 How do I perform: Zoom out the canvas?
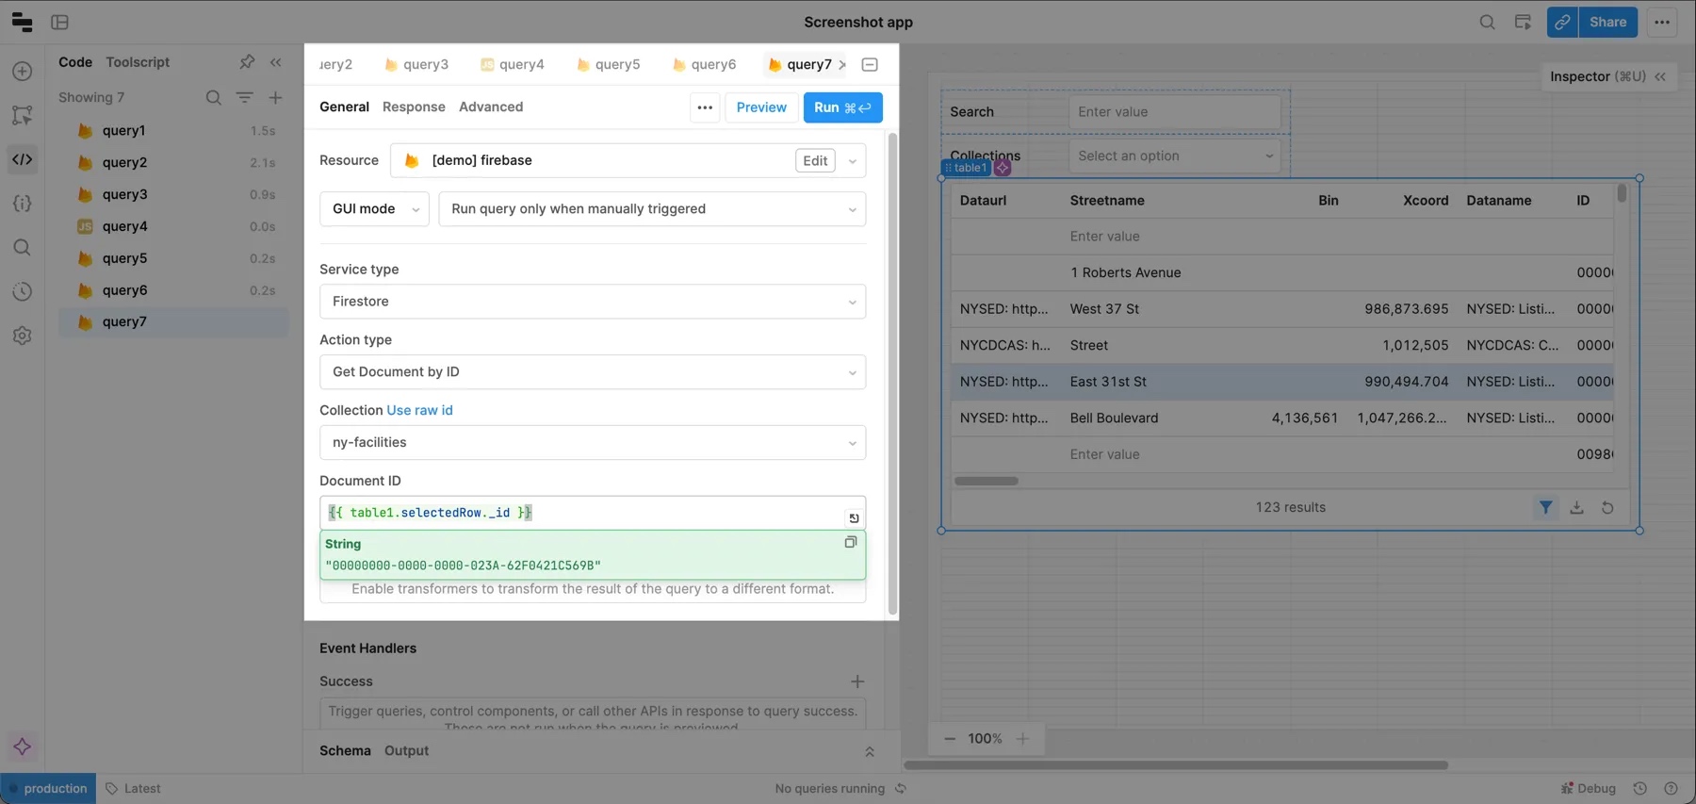[x=950, y=739]
